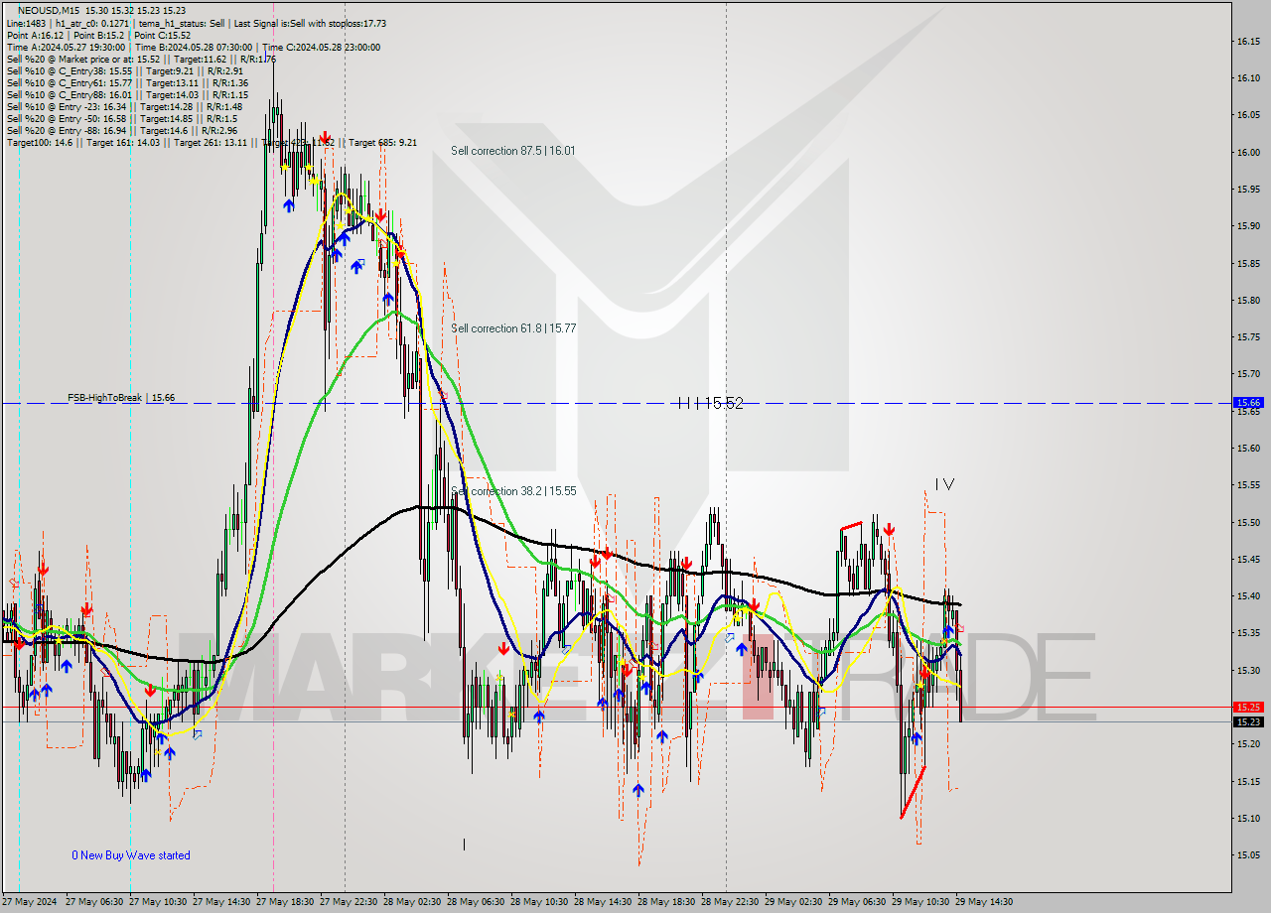Select the '28 May 22:30' time label
This screenshot has width=1271, height=913.
tap(729, 902)
